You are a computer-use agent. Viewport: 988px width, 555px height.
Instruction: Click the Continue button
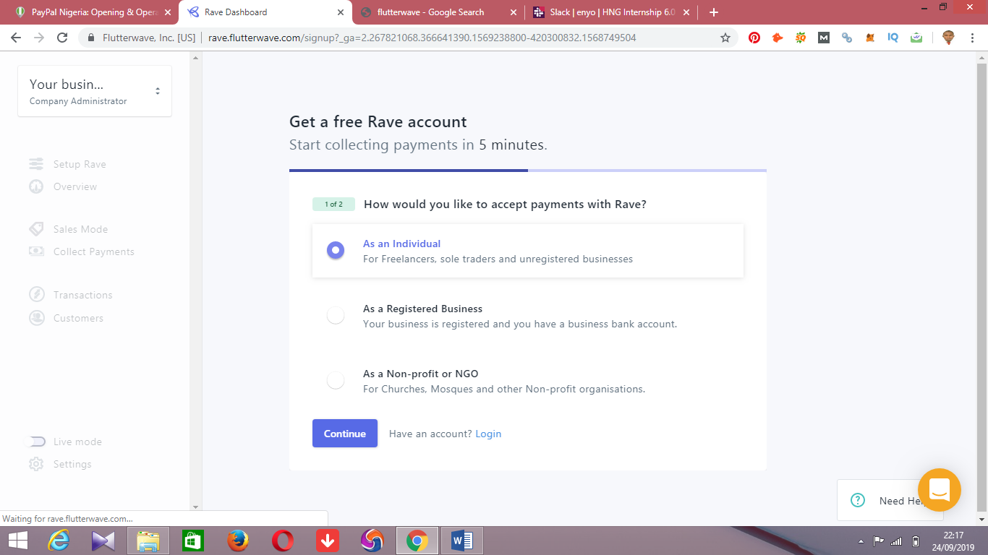click(x=345, y=434)
